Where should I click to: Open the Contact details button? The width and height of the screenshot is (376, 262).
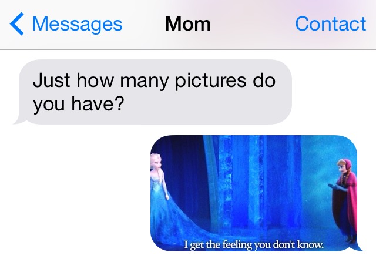pos(330,23)
